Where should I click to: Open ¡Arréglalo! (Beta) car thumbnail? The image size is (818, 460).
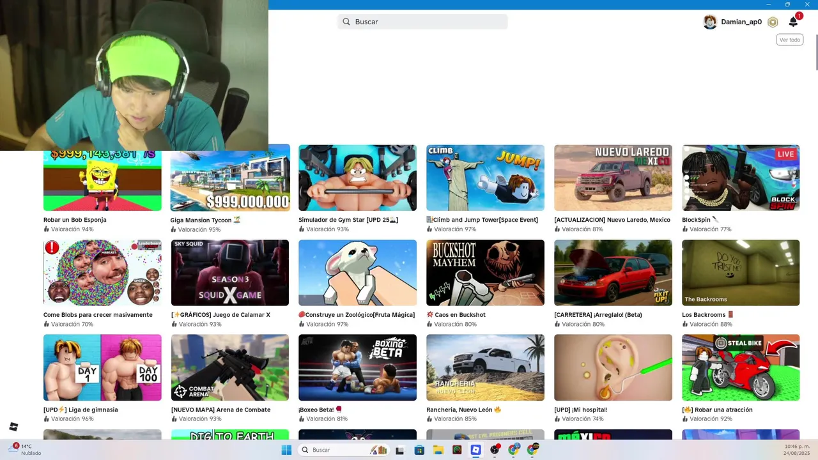point(613,273)
